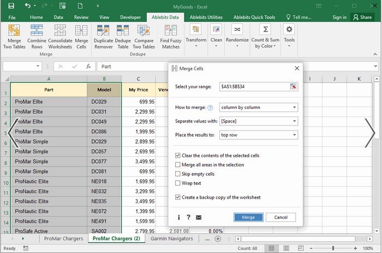382x253 pixels.
Task: Click the Insert Function fx icon
Action: tap(88, 66)
